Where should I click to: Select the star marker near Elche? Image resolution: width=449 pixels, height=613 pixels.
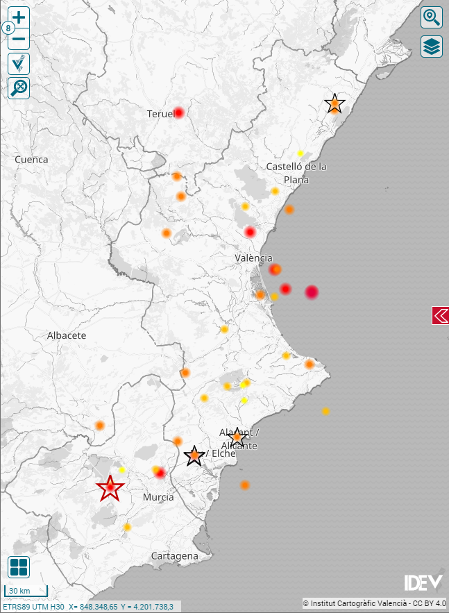(x=194, y=456)
